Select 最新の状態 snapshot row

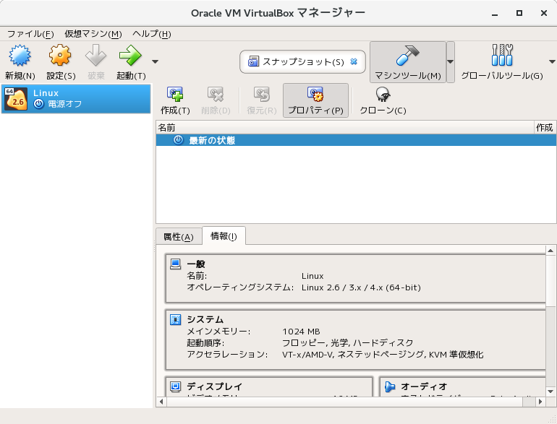pyautogui.click(x=356, y=140)
